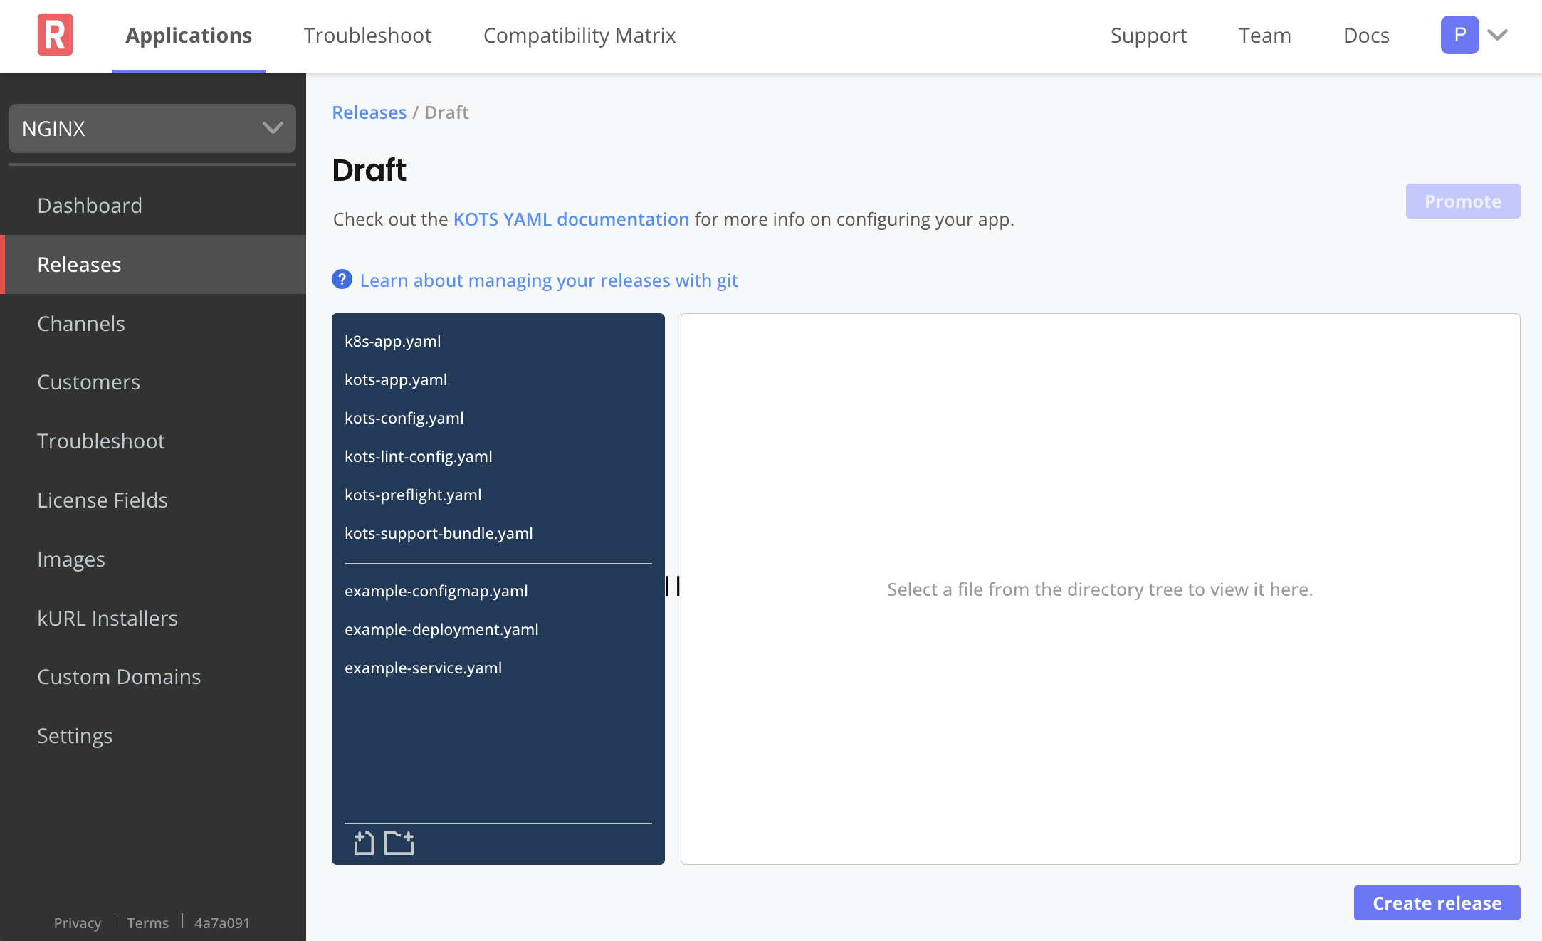Click the Promote button top right
Viewport: 1542px width, 941px height.
[x=1463, y=201]
